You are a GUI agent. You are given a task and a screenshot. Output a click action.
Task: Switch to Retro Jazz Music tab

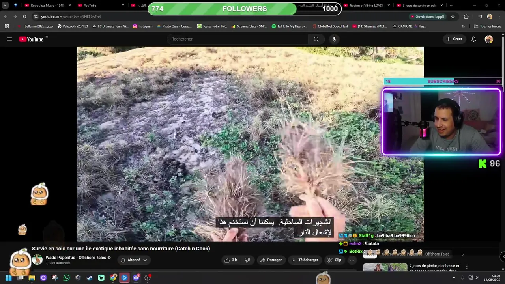pyautogui.click(x=47, y=6)
